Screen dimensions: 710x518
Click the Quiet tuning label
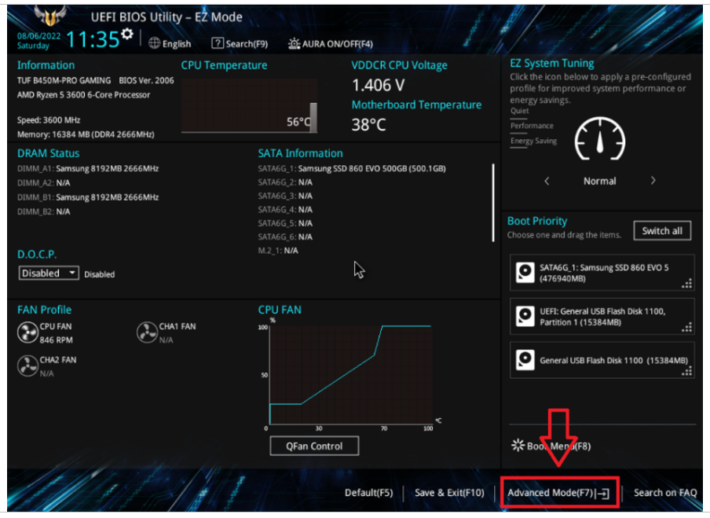pos(519,111)
